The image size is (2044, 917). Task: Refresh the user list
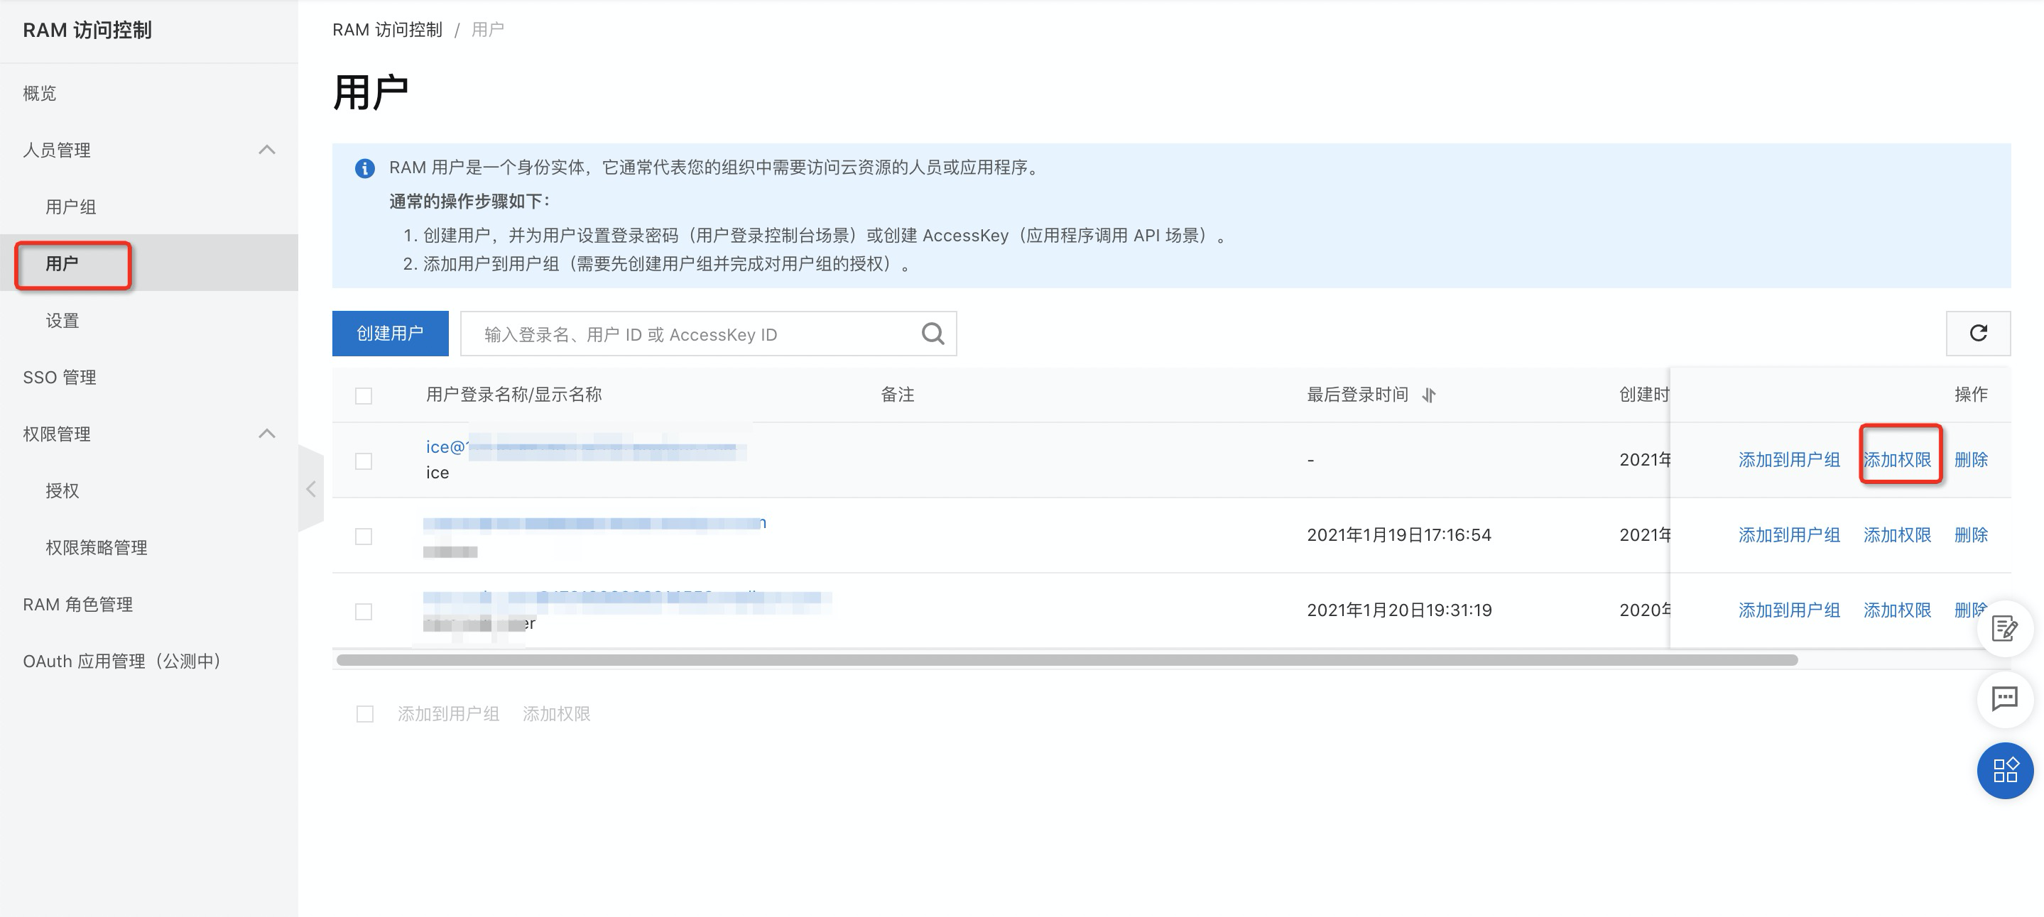click(1978, 333)
